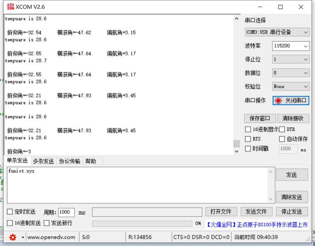Click the receive window scrollbar thumb
The height and width of the screenshot is (246, 315).
237,144
